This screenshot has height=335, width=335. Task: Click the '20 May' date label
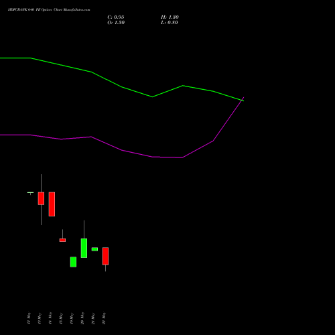[82, 318]
